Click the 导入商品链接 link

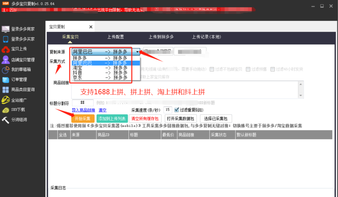(x=83, y=110)
